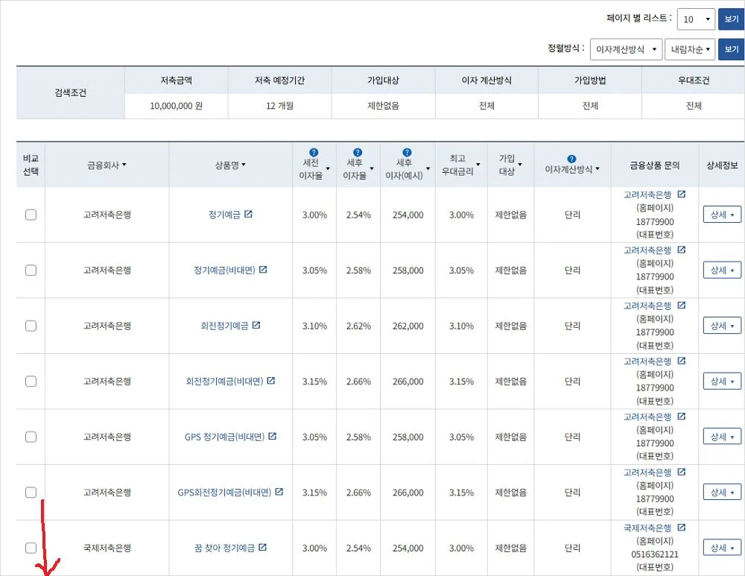Expand 상세 details for GPS회전정기예금(비대면) row
745x576 pixels.
pos(722,493)
